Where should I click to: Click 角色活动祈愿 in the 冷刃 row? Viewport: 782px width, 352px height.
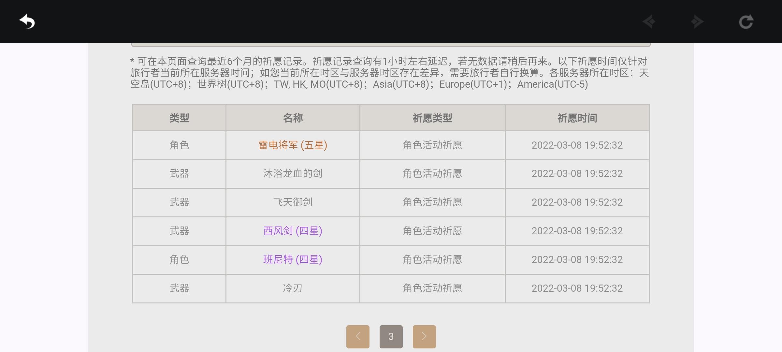432,288
